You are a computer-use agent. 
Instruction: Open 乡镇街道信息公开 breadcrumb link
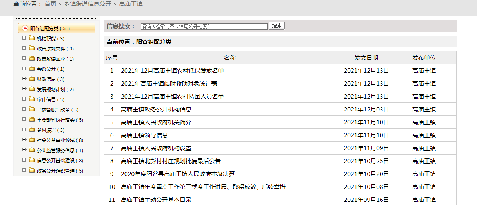tap(87, 4)
